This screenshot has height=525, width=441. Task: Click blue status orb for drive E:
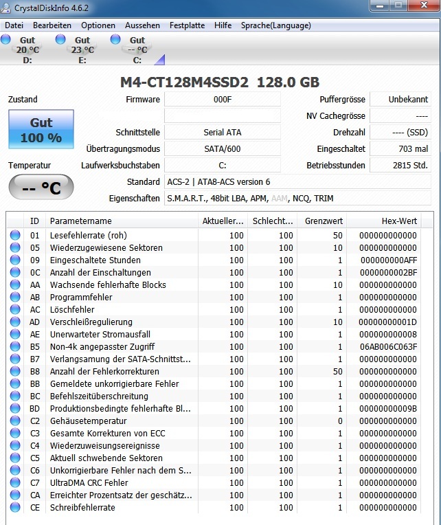point(60,39)
